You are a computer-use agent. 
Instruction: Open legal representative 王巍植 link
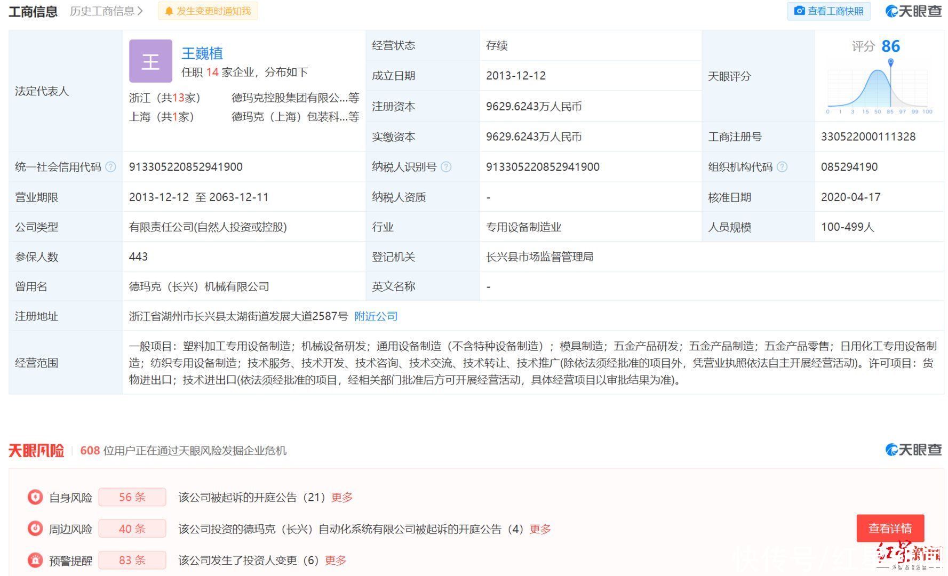click(x=202, y=53)
